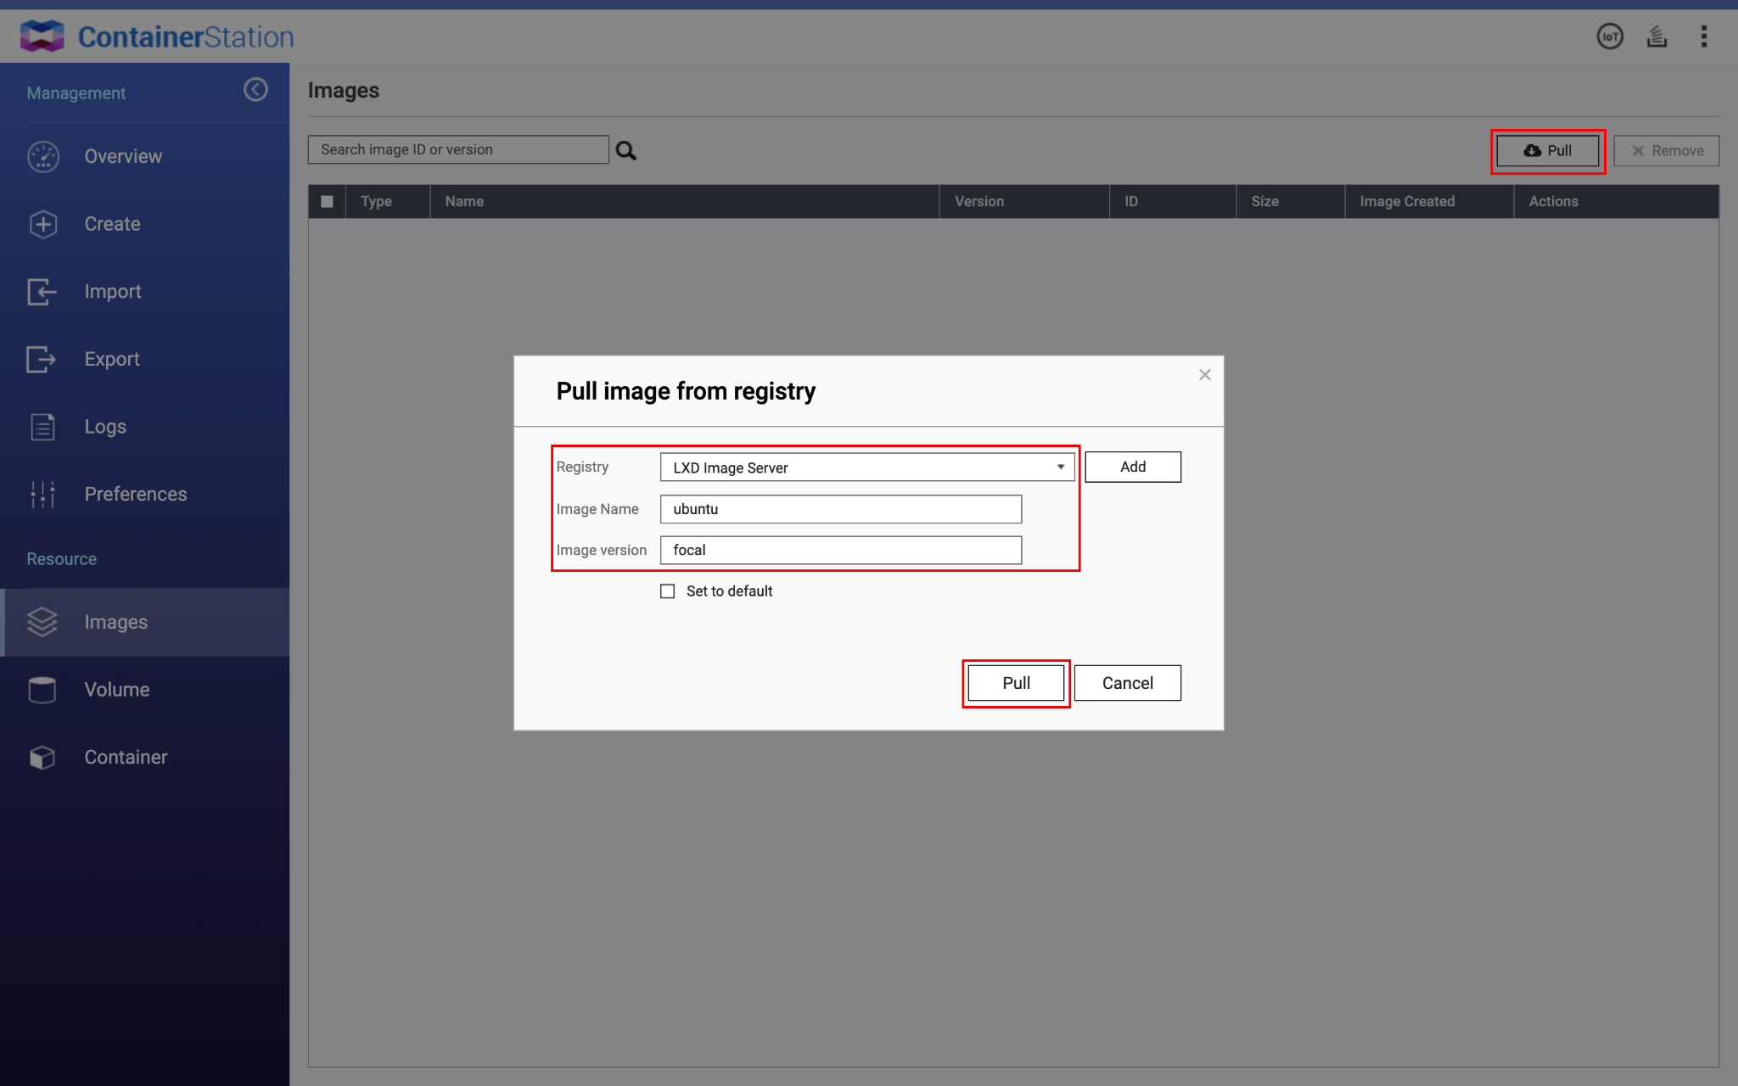Click the search magnifier icon

[x=625, y=151]
